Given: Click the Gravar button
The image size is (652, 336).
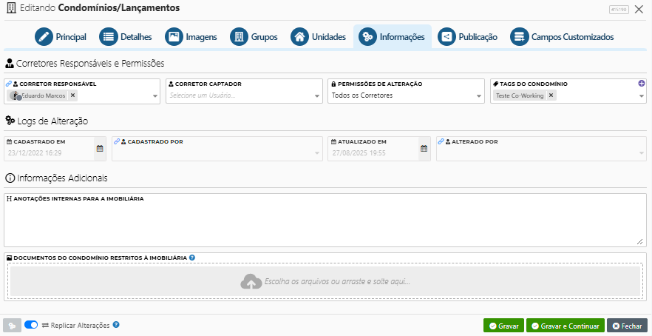Looking at the screenshot, I should pyautogui.click(x=503, y=326).
